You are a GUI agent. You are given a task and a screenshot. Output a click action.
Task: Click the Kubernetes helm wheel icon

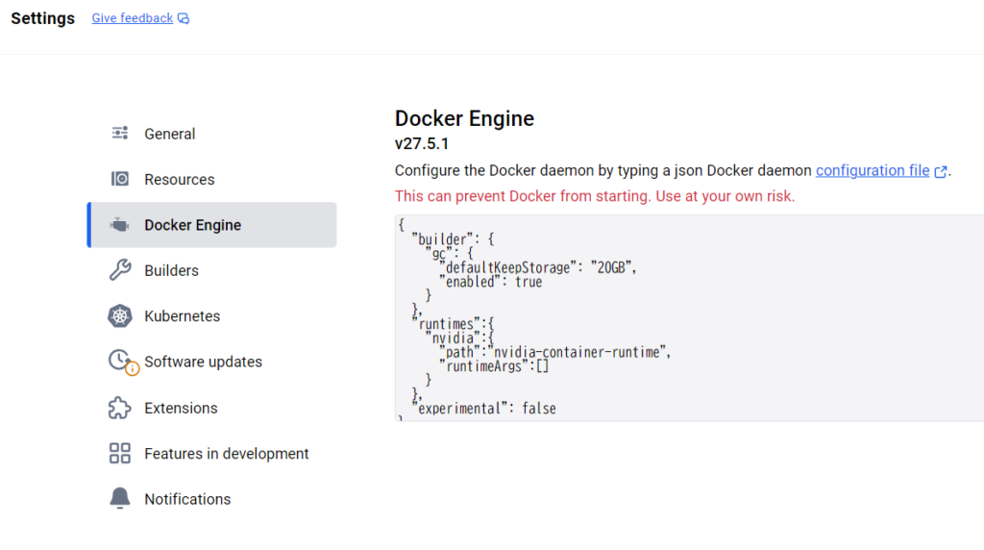pos(120,316)
